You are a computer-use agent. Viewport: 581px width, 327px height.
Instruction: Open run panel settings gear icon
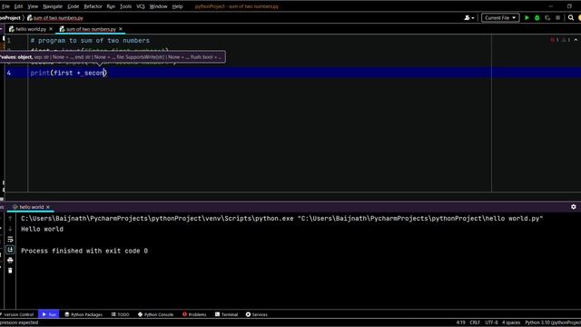573,207
